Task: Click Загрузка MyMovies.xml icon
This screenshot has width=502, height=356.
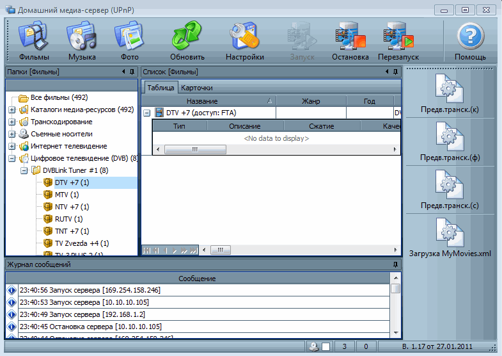Action: point(450,237)
